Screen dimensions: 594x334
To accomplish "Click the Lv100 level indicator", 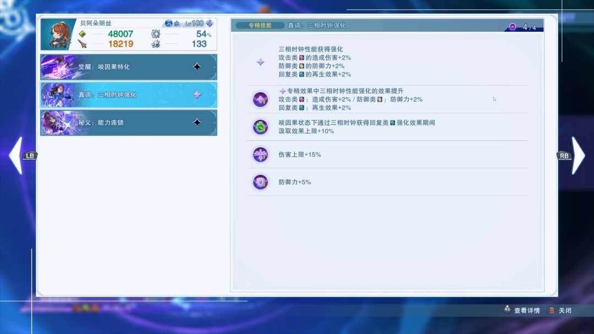I will coord(195,23).
